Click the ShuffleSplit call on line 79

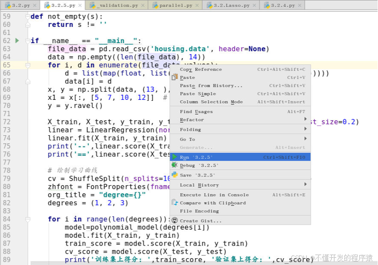tap(94, 179)
